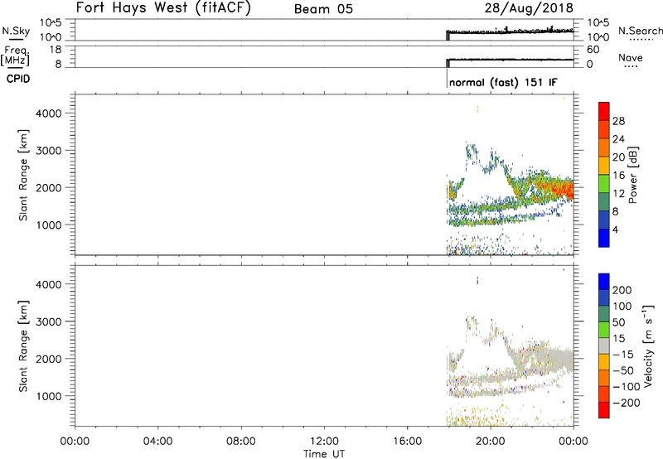Click the light green Velocity segment between 15 and 50
The height and width of the screenshot is (459, 663).
tap(604, 330)
